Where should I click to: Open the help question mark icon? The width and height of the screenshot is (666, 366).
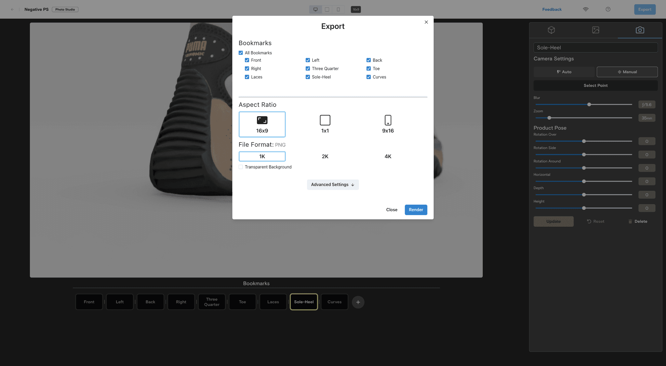tap(608, 9)
